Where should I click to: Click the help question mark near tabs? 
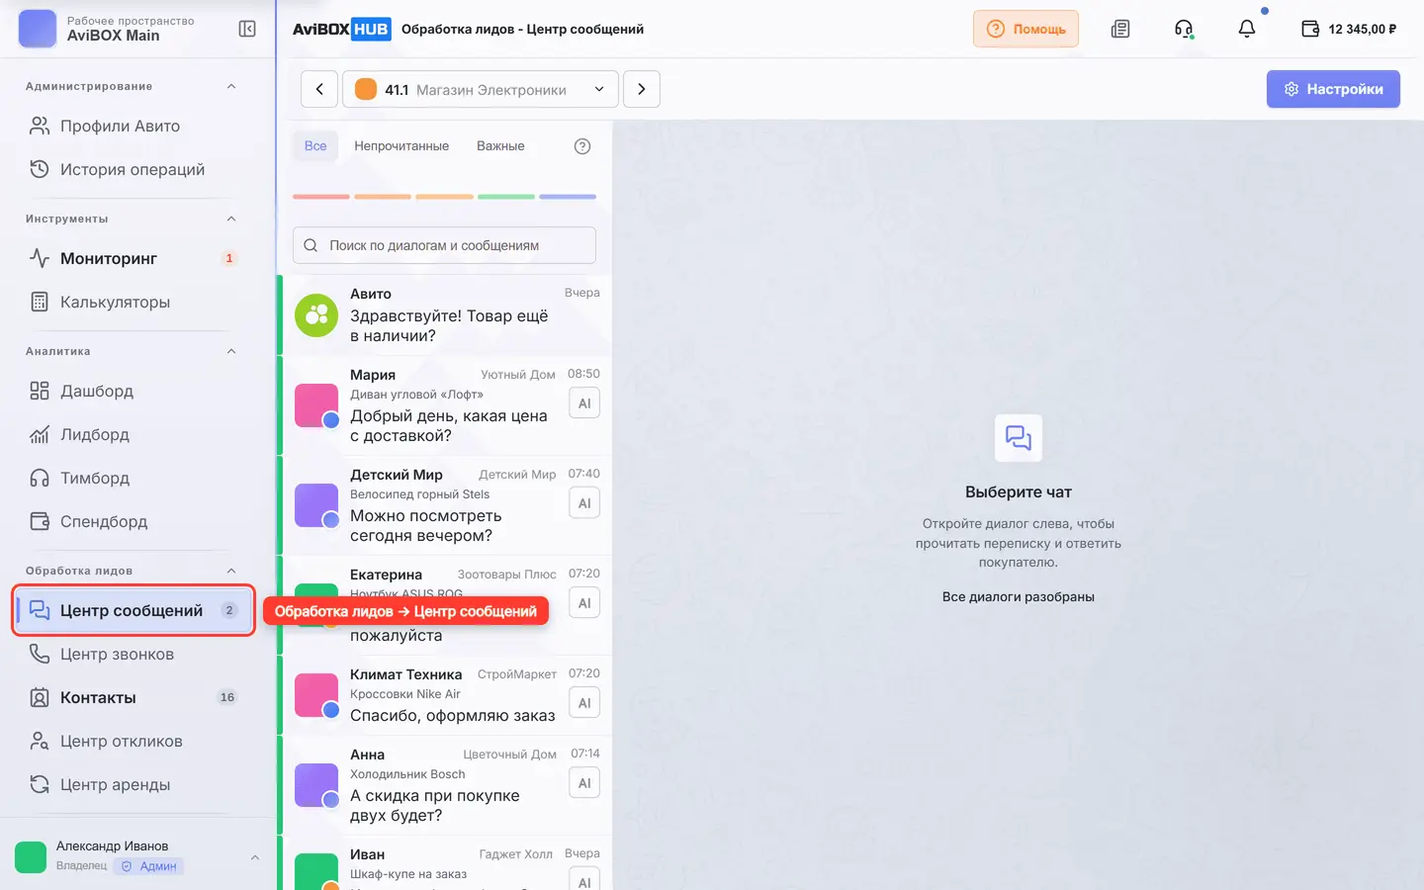point(582,146)
